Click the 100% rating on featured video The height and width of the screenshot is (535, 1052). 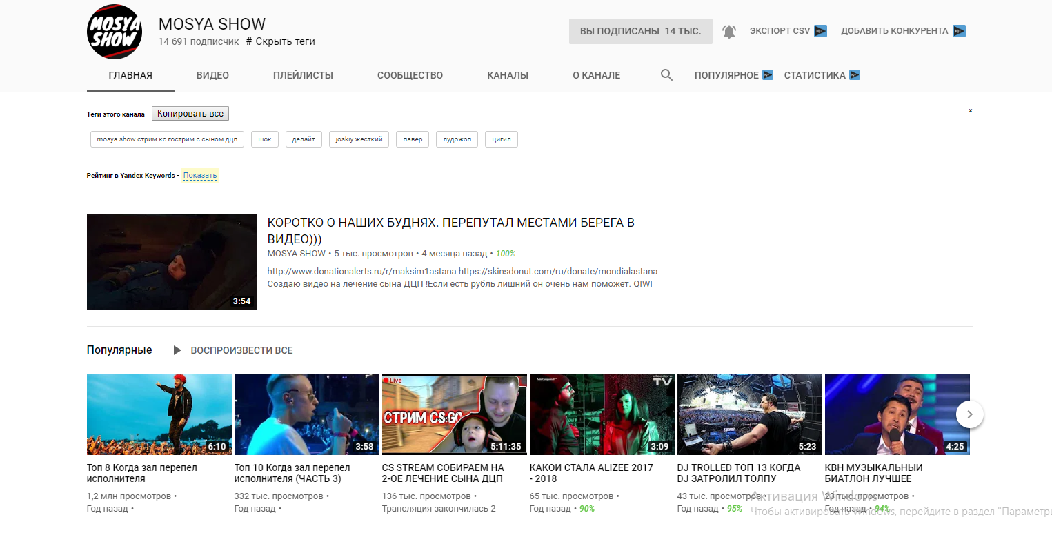tap(506, 254)
